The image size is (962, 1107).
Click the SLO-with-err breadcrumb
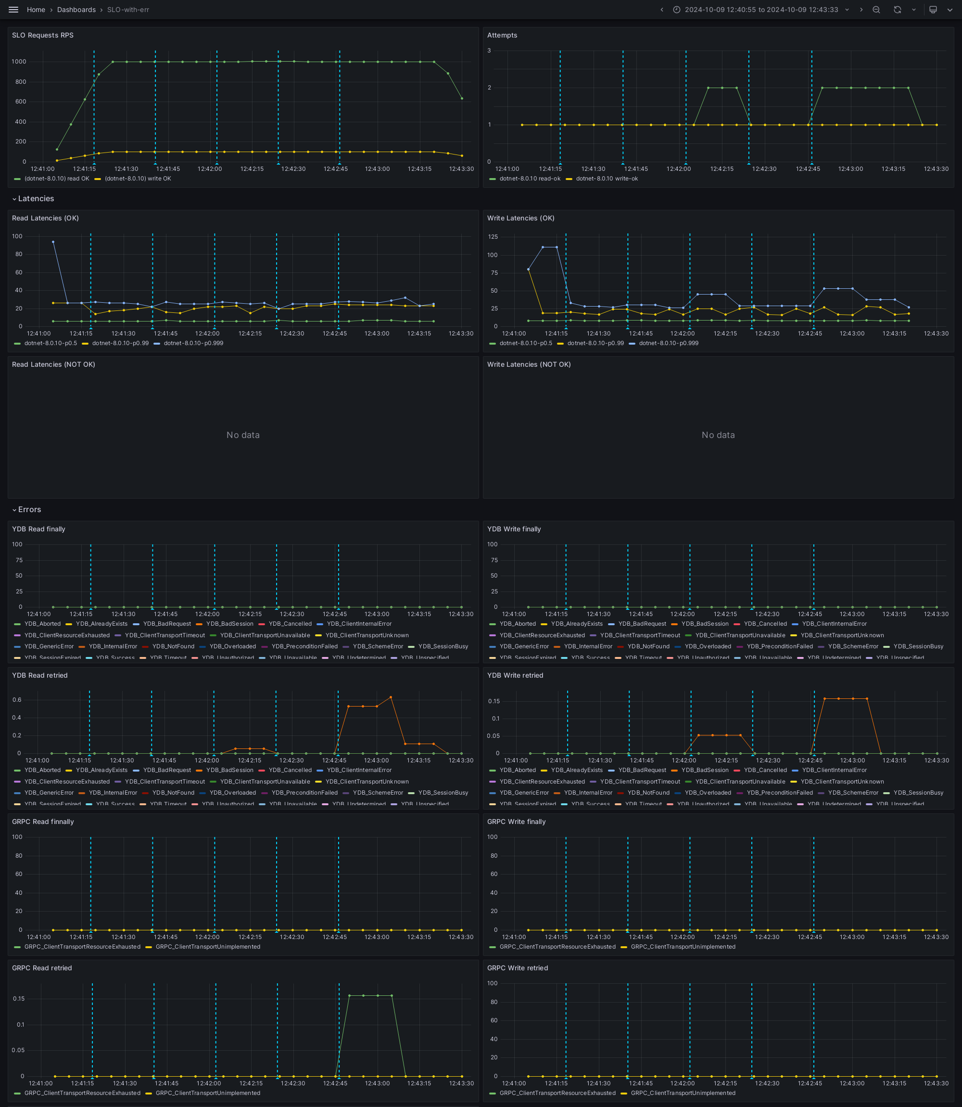[x=128, y=10]
